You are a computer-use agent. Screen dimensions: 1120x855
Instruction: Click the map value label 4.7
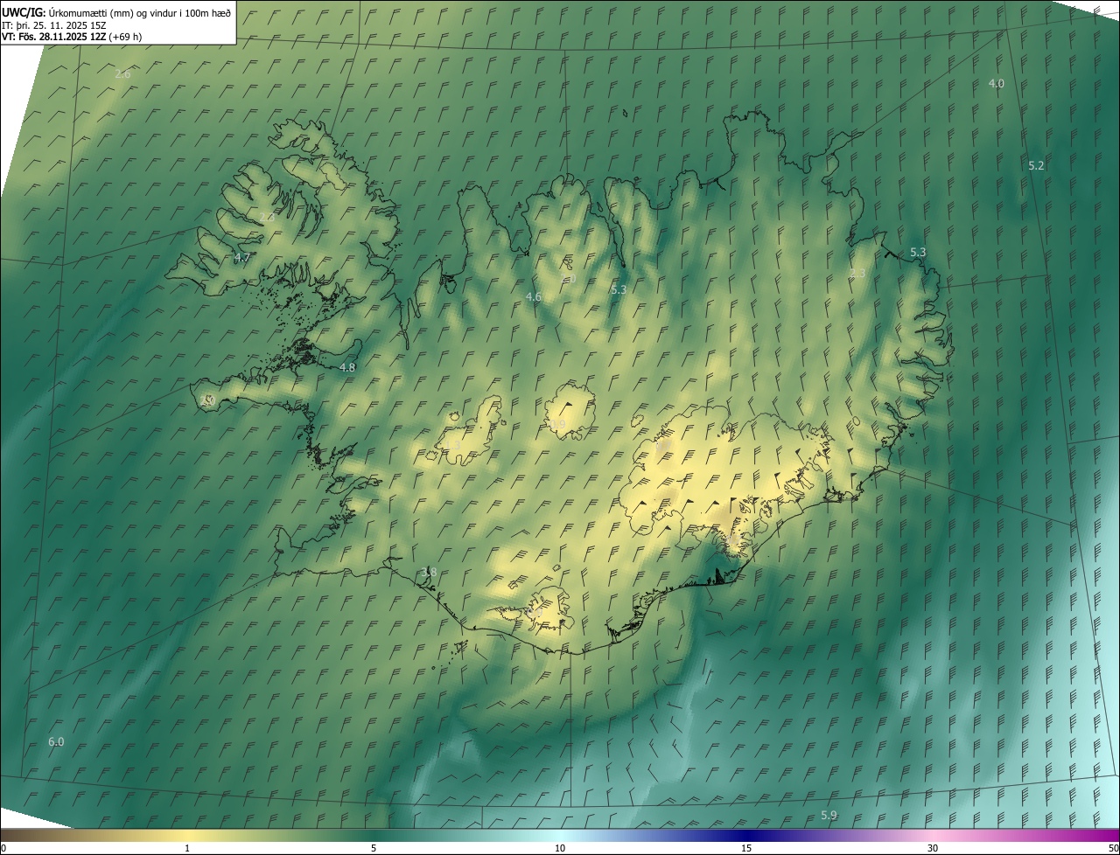(x=242, y=257)
